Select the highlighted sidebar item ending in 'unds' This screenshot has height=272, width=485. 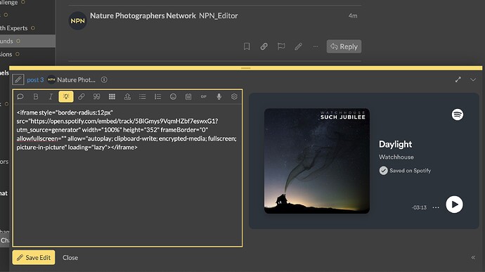click(27, 41)
